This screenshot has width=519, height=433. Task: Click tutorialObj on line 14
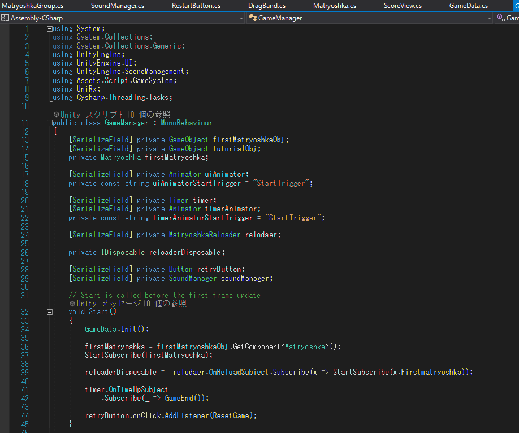(x=235, y=149)
